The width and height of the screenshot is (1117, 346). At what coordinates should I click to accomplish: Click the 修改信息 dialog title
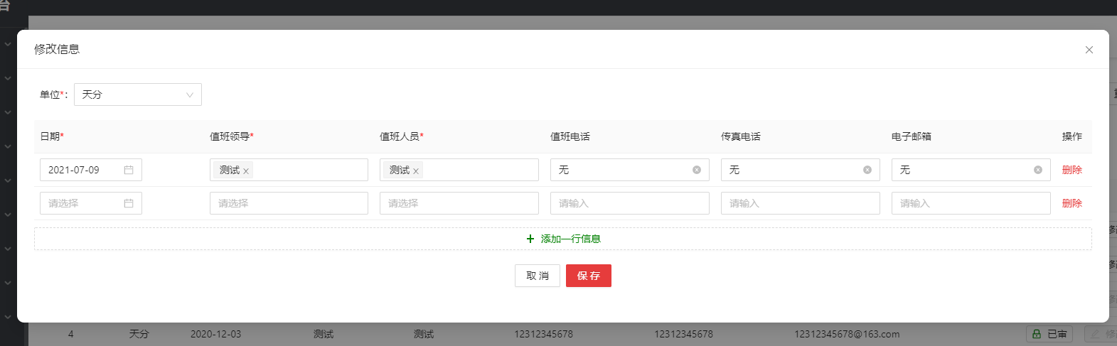point(57,49)
